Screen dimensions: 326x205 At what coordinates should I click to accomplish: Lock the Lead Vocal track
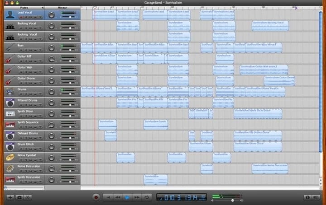click(35, 18)
